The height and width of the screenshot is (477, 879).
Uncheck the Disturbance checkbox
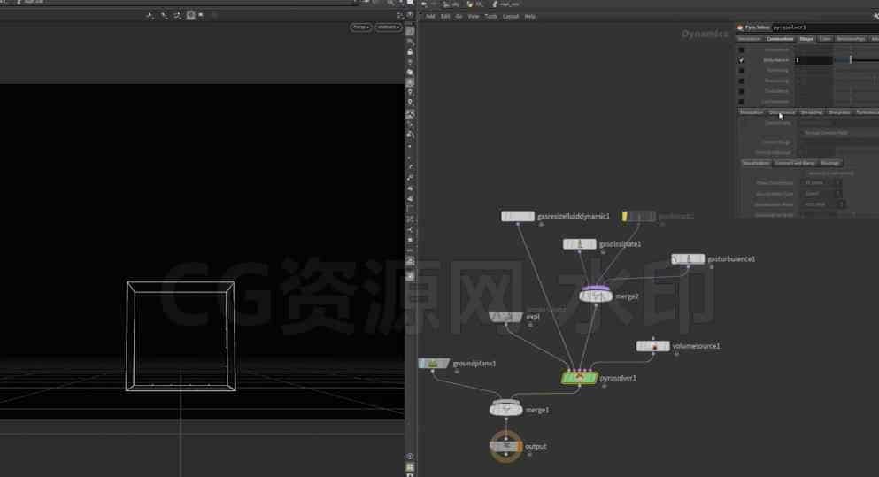coord(741,60)
